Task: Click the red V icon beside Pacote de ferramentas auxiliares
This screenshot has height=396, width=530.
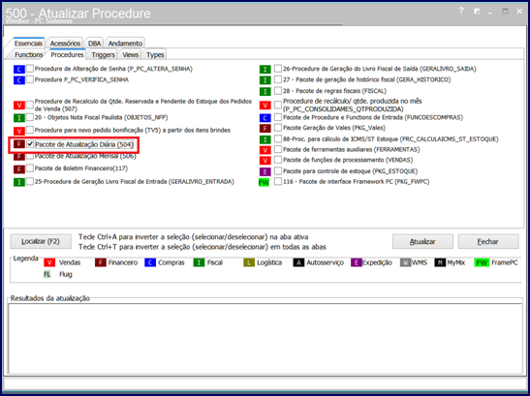Action: pos(265,150)
